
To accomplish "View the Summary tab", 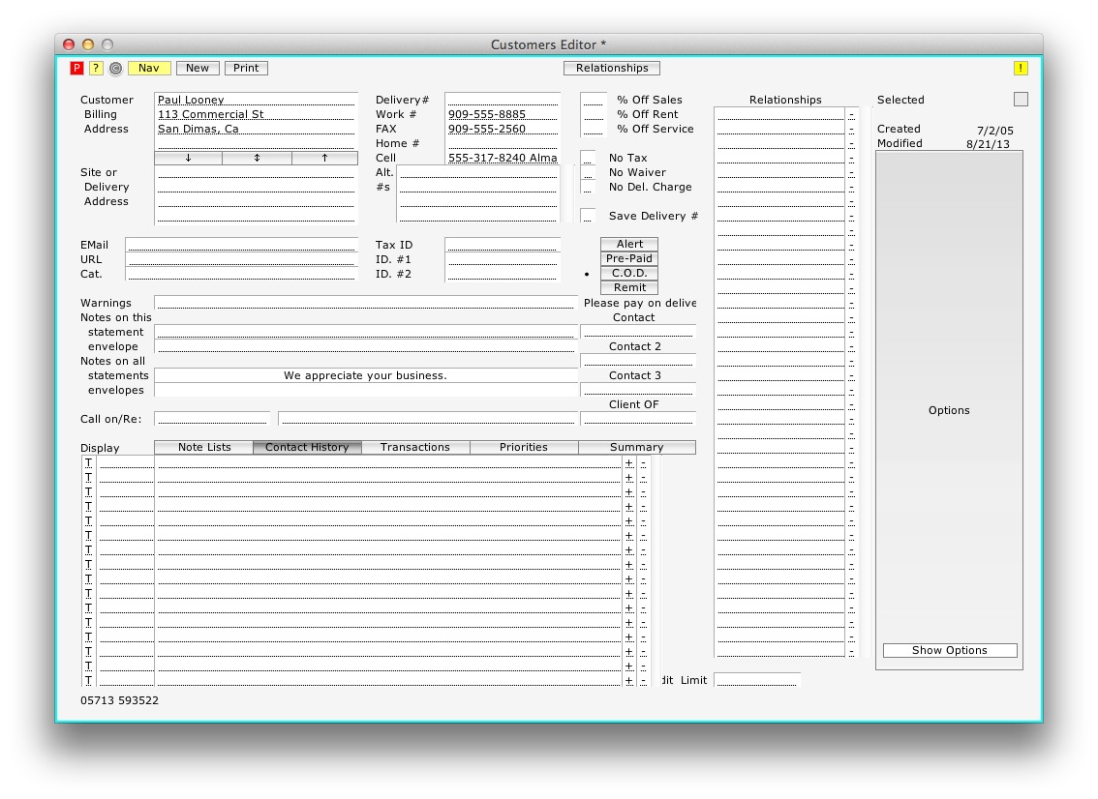I will click(636, 447).
